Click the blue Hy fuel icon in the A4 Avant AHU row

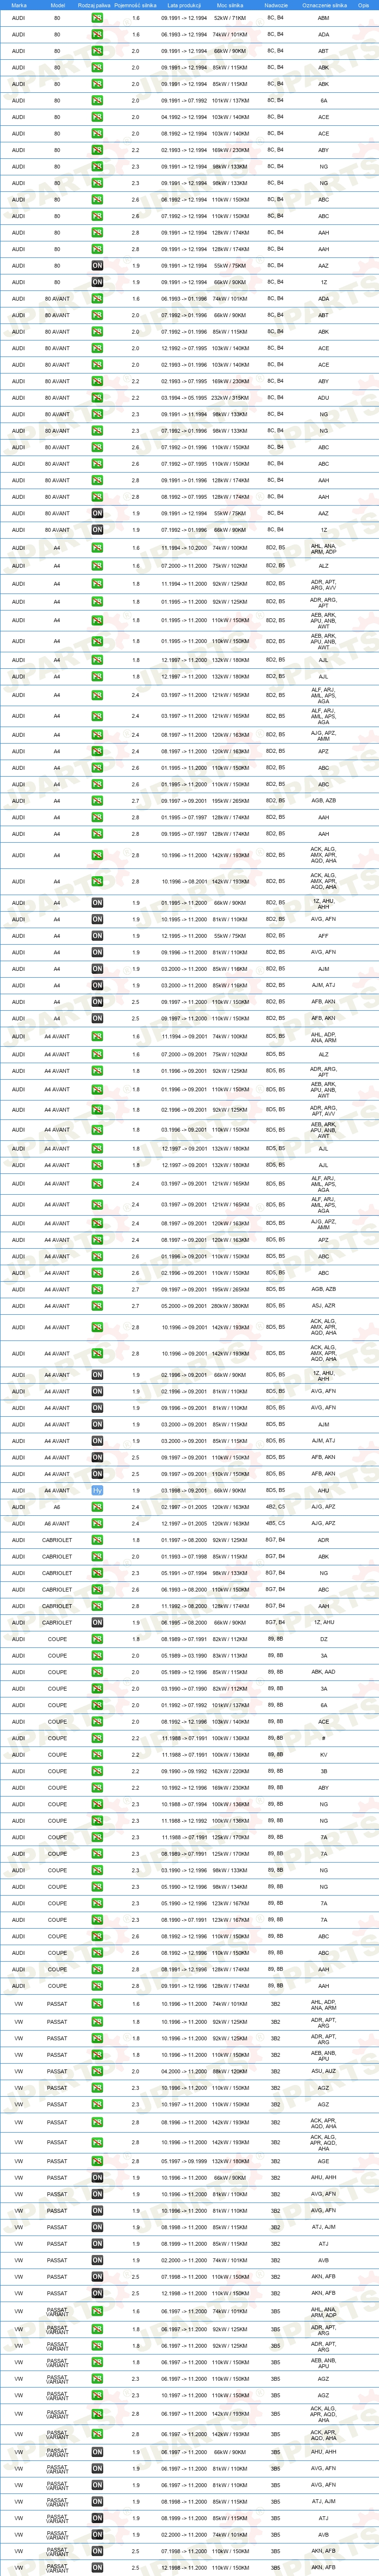pyautogui.click(x=97, y=1490)
